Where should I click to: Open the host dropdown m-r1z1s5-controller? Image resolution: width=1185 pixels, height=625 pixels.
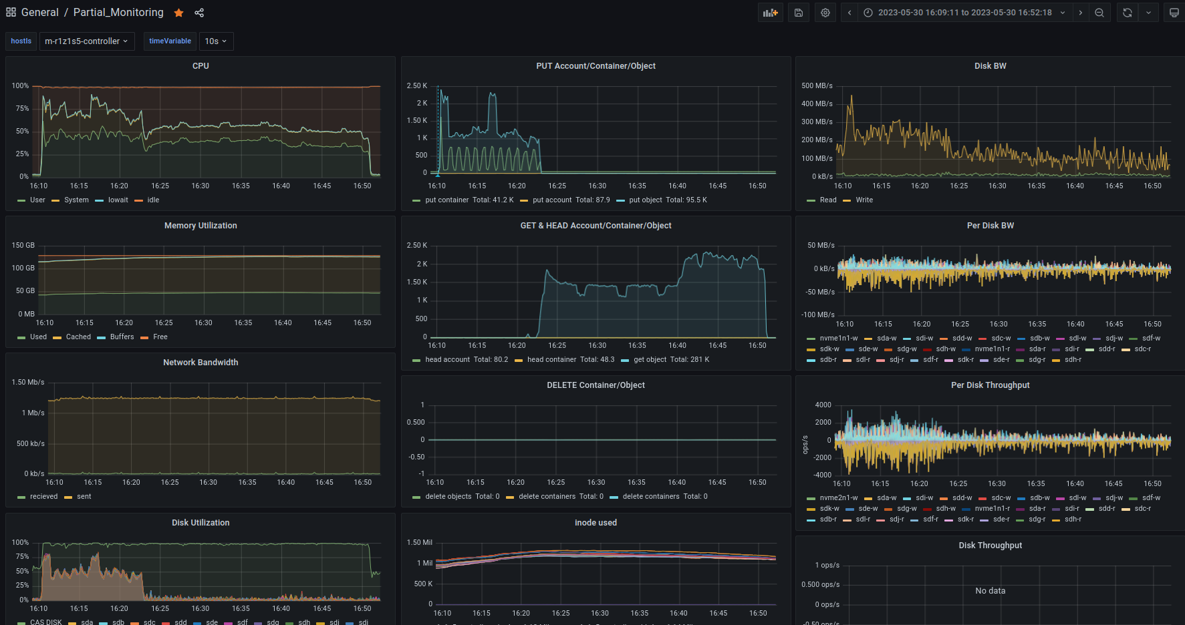(x=86, y=41)
